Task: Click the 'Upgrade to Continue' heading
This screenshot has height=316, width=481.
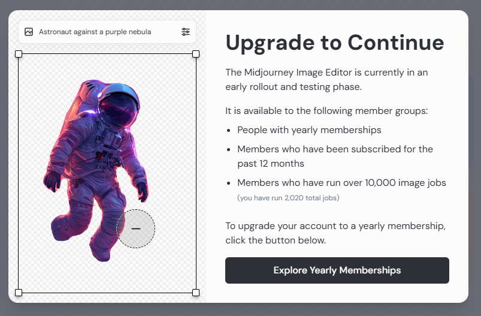Action: click(335, 43)
